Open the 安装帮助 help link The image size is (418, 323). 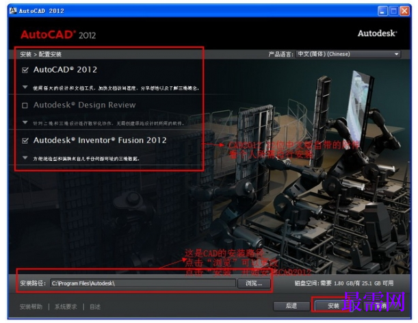[x=31, y=307]
